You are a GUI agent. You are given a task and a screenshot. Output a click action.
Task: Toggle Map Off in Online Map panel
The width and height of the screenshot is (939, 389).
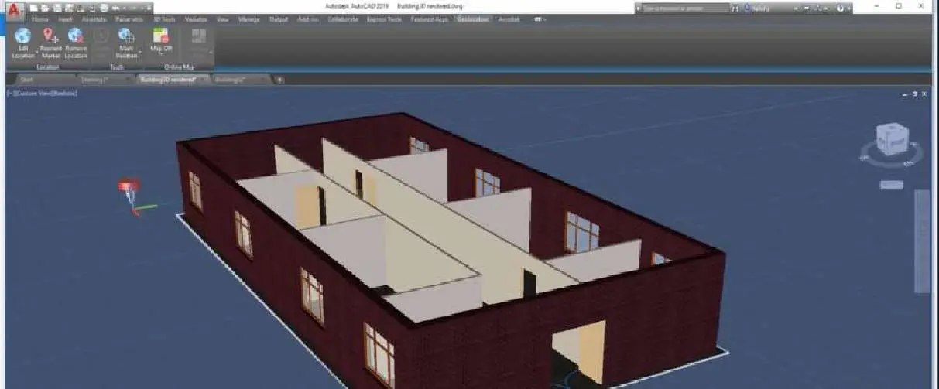(x=161, y=40)
